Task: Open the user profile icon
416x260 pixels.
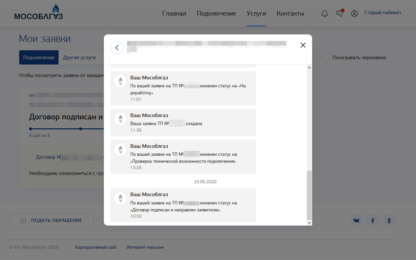Action: 355,14
